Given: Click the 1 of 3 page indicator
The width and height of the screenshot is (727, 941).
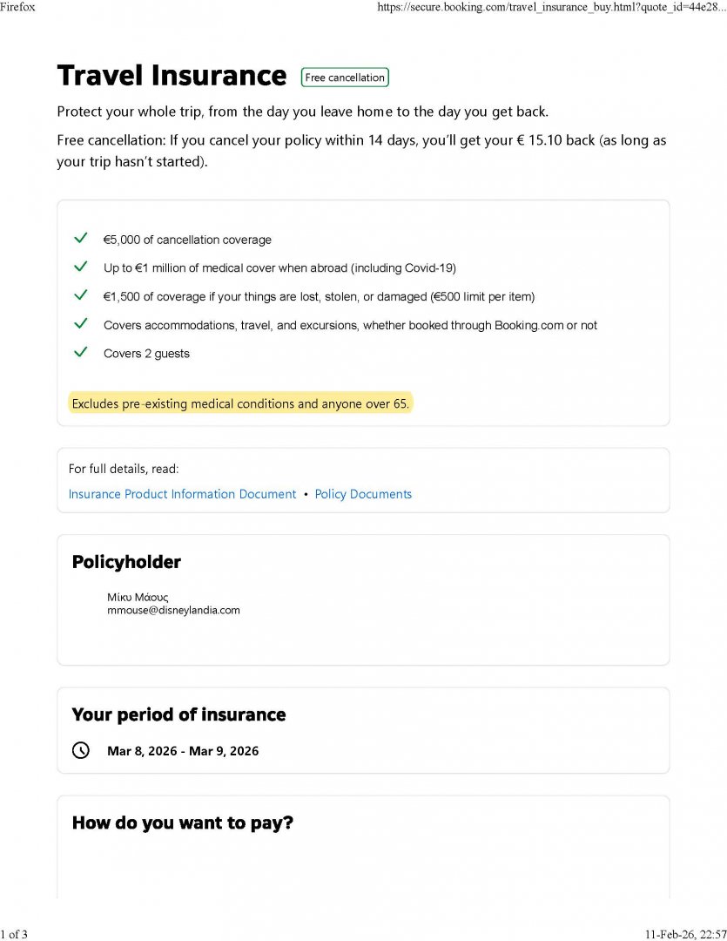Looking at the screenshot, I should tap(15, 935).
